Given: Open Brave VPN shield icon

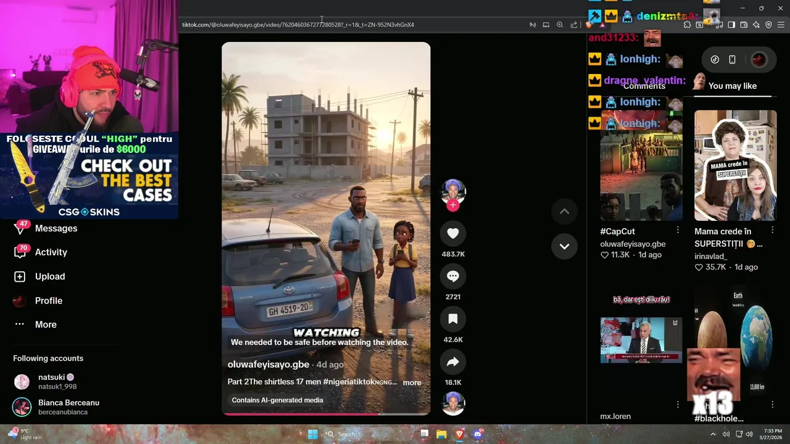Looking at the screenshot, I should (768, 25).
